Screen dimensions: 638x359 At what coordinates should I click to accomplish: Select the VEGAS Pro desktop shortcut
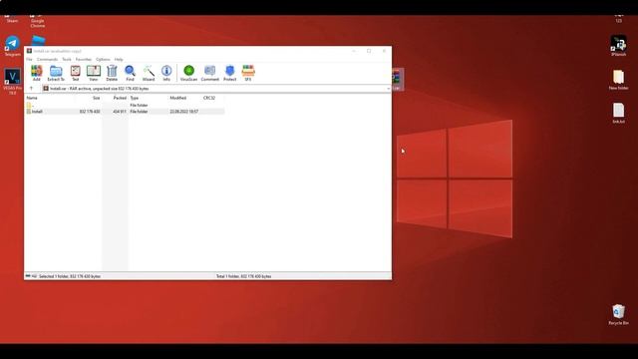pyautogui.click(x=13, y=82)
